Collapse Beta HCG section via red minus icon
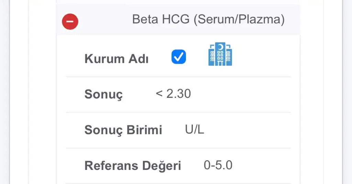Image resolution: width=352 pixels, height=184 pixels. 70,22
